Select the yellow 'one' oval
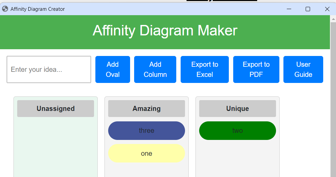The height and width of the screenshot is (177, 336). pyautogui.click(x=147, y=153)
